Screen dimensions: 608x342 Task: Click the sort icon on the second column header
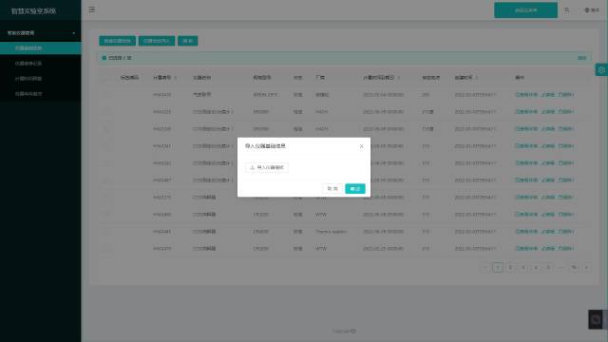click(175, 78)
